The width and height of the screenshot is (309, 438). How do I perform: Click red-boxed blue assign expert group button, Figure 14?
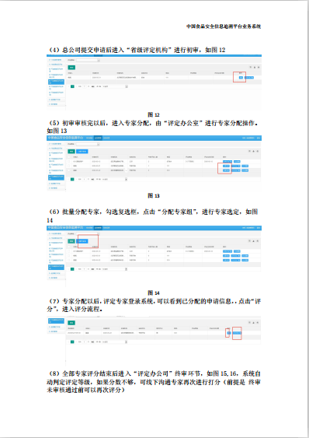coord(82,241)
